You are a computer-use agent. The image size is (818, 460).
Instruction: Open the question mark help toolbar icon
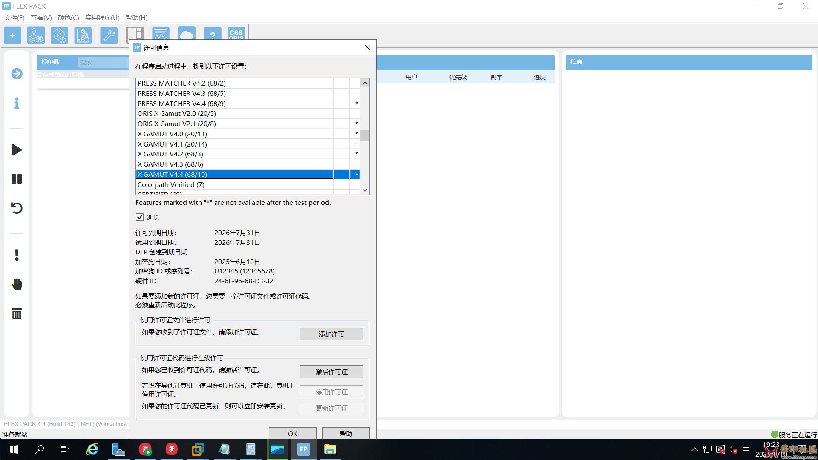(213, 34)
